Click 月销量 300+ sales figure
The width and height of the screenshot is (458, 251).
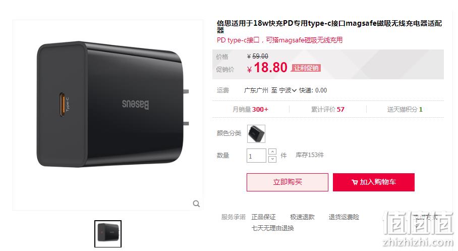pos(250,110)
